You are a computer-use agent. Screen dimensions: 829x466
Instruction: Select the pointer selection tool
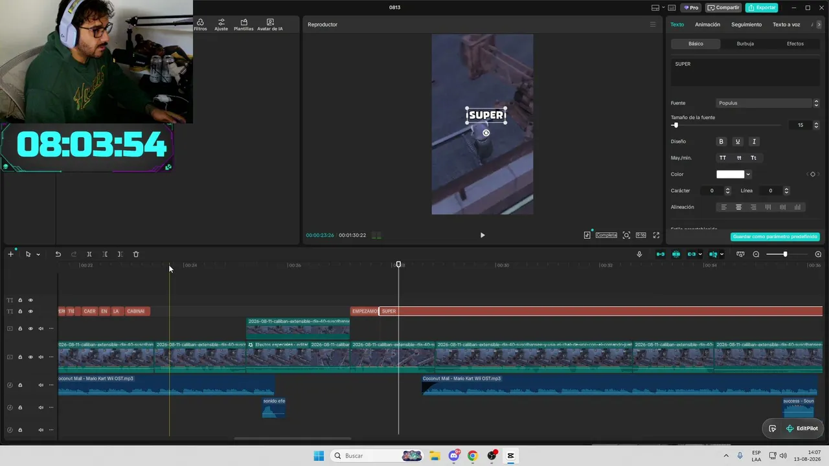[x=28, y=254]
